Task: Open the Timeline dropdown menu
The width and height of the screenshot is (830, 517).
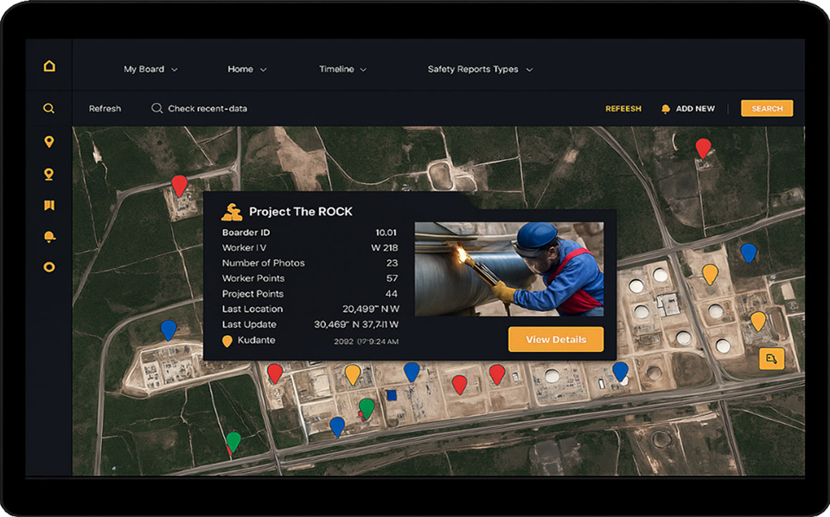Action: (342, 69)
